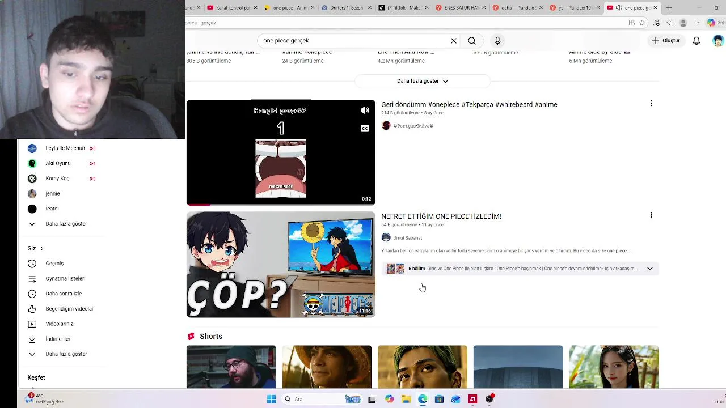Expand results with Daha fazla göster
726x408 pixels.
click(x=423, y=81)
